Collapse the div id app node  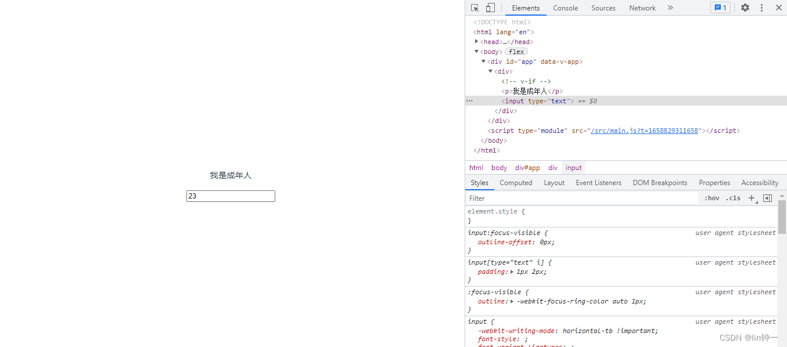pos(483,62)
